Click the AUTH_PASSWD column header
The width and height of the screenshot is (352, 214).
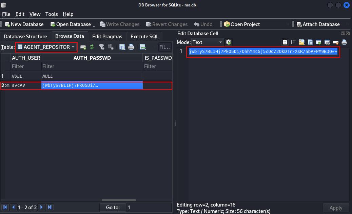(x=92, y=58)
